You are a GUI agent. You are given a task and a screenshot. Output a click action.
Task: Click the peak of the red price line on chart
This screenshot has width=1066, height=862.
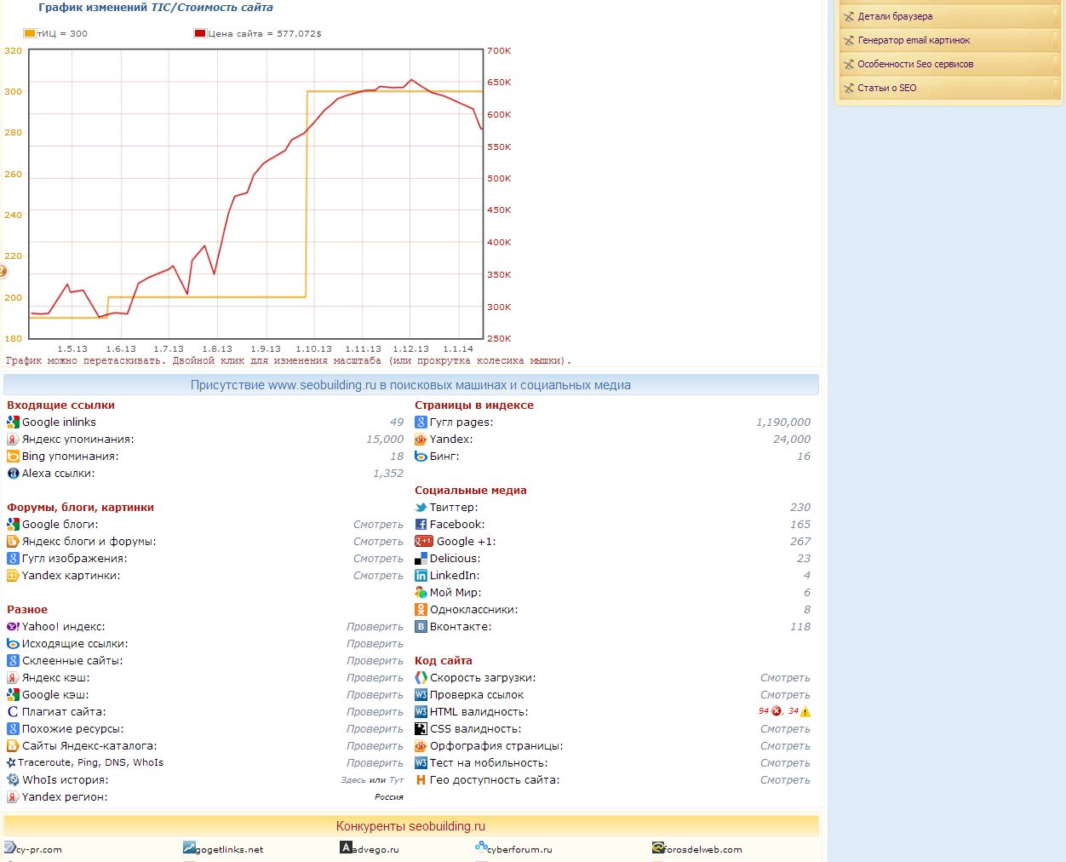click(x=412, y=80)
